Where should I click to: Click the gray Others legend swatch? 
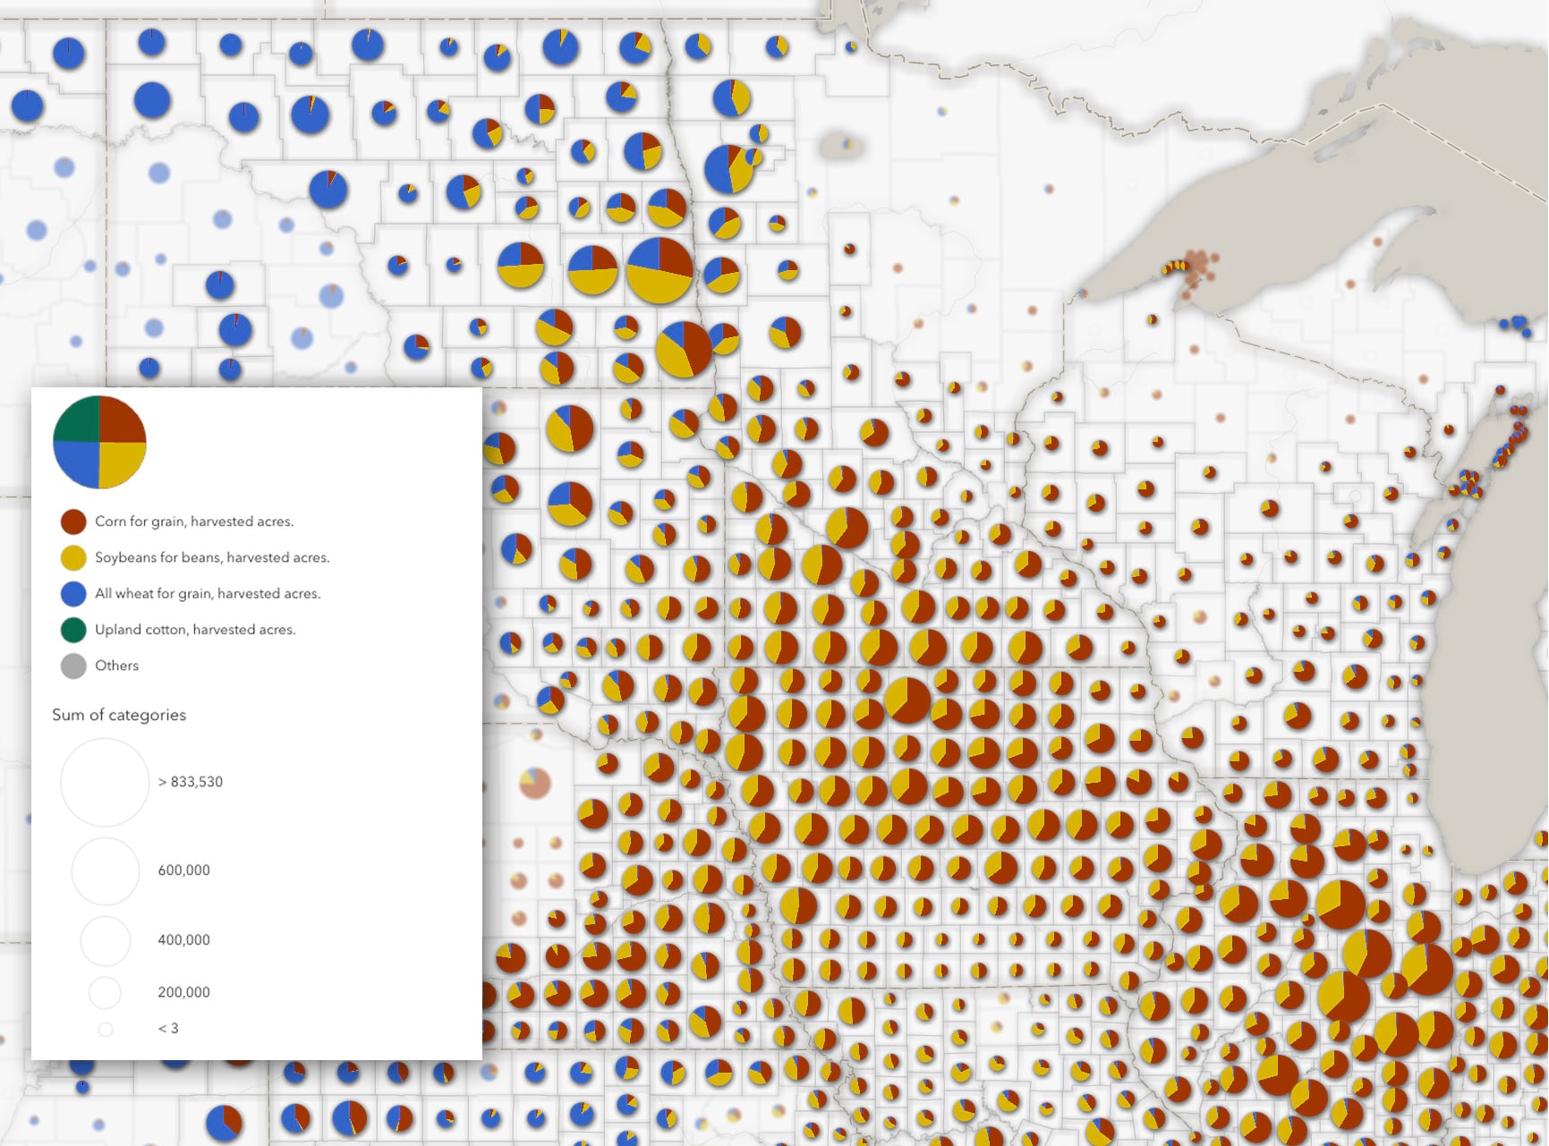pyautogui.click(x=74, y=665)
